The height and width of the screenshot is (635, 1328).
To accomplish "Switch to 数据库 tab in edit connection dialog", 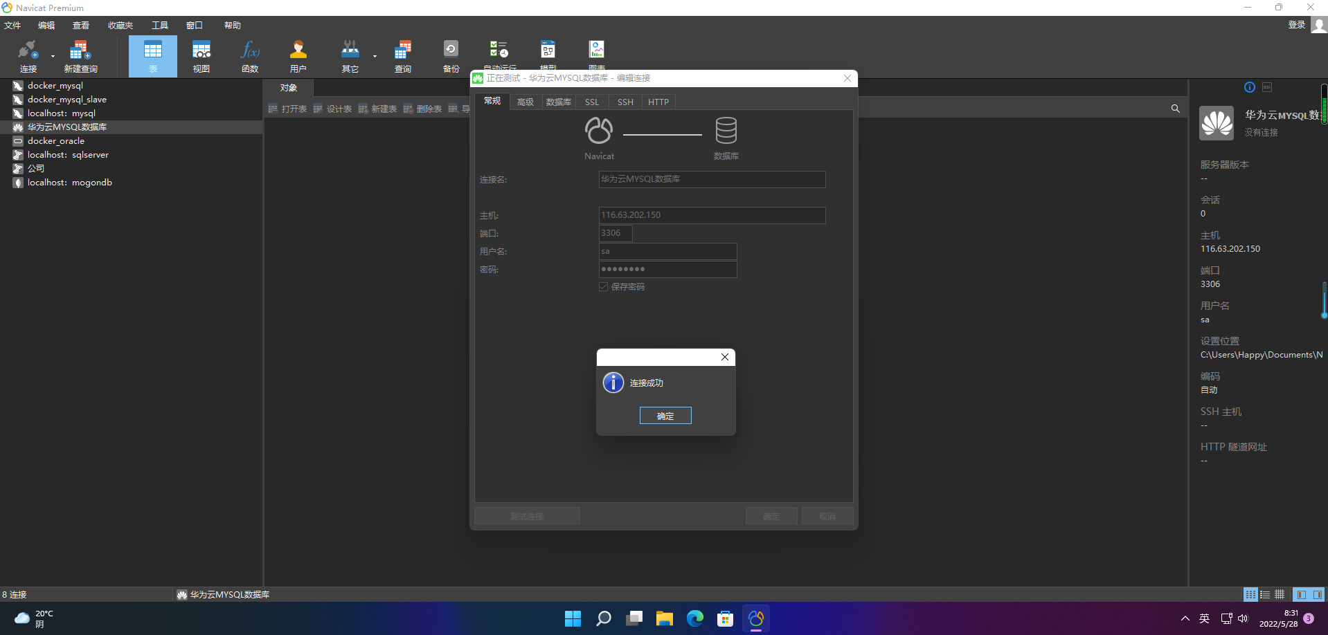I will pyautogui.click(x=559, y=102).
